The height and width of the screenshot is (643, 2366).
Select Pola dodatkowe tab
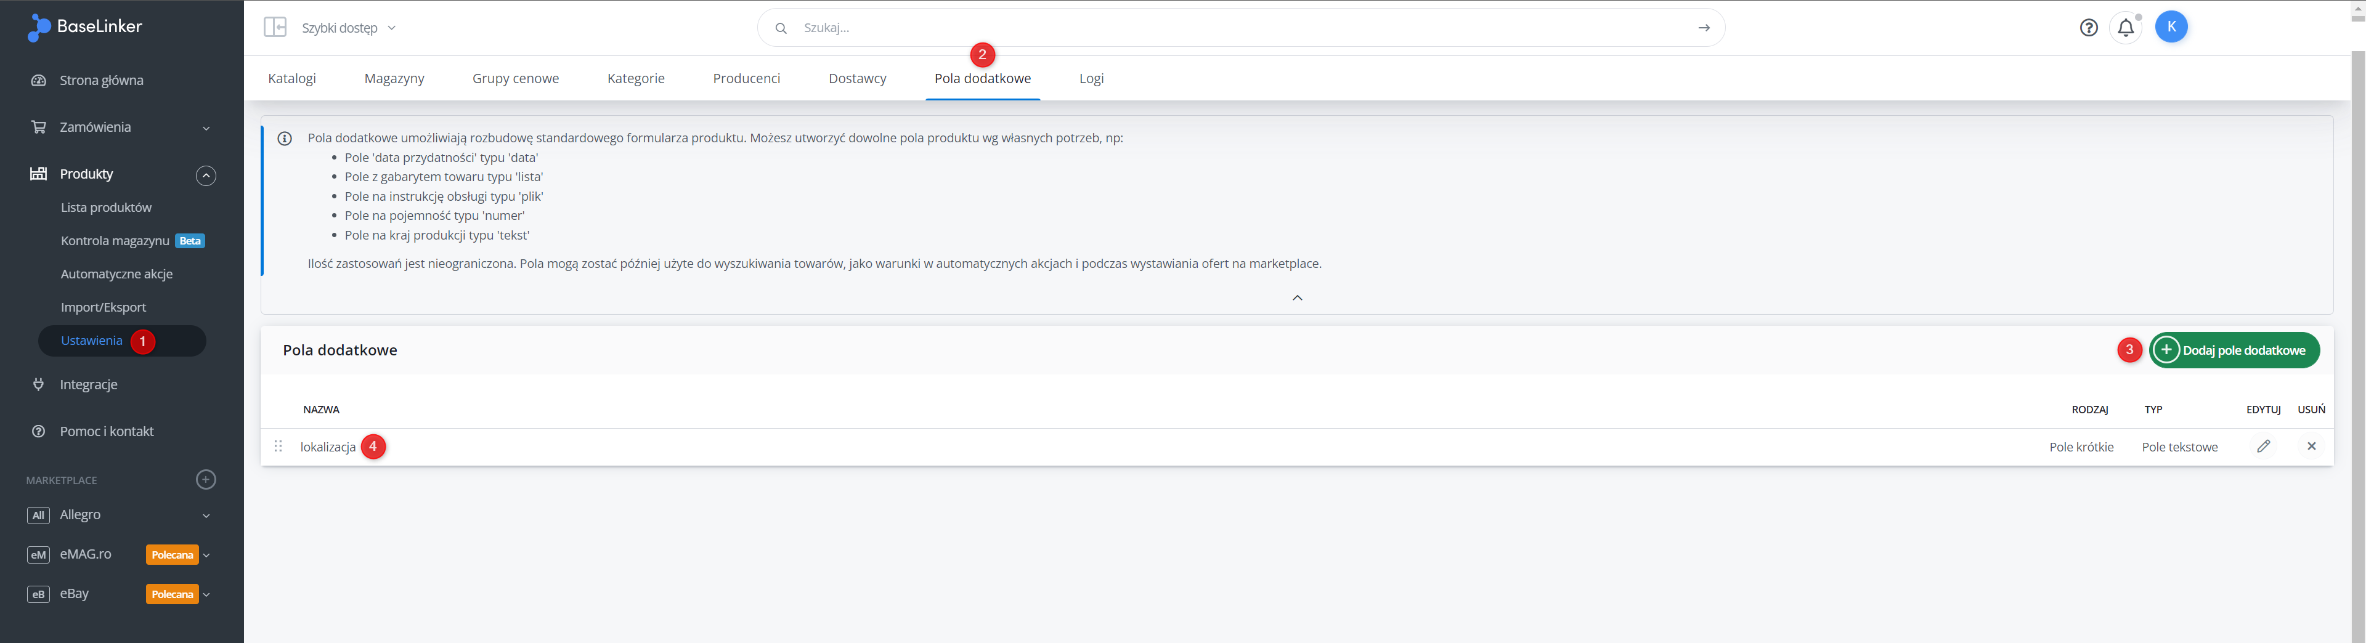[x=983, y=79]
